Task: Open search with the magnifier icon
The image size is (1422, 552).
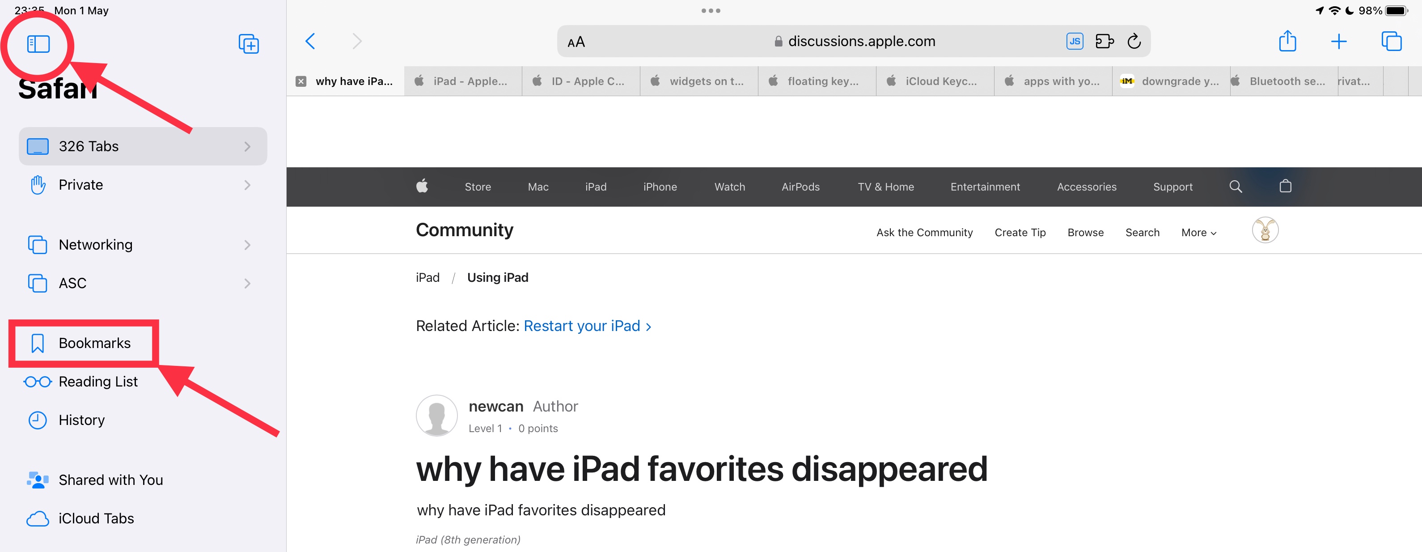Action: 1236,187
